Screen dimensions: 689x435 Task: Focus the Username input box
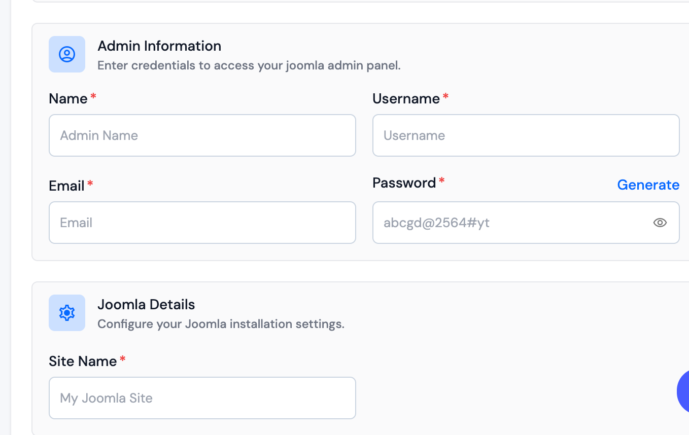[x=526, y=135]
